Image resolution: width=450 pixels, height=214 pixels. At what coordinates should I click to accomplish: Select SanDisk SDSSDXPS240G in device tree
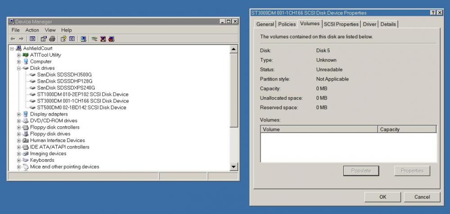(66, 88)
